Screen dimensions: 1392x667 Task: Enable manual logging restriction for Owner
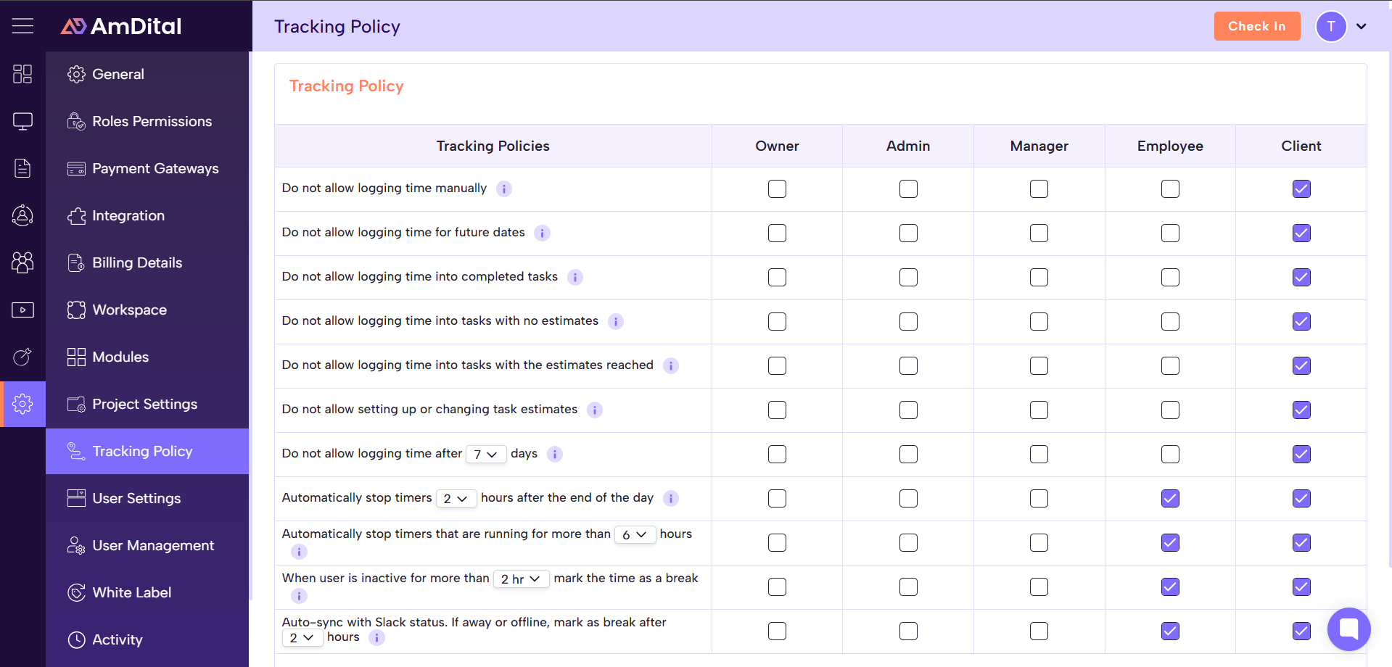tap(777, 188)
